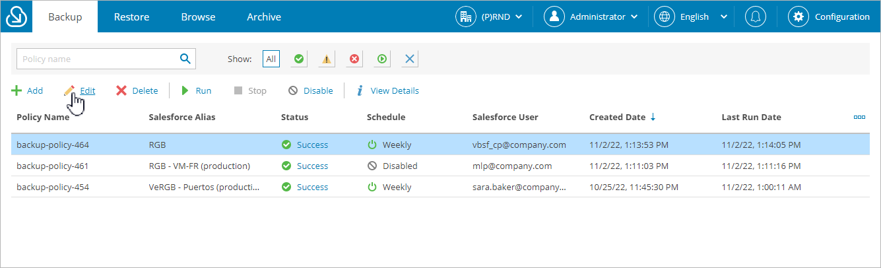Open the Administrator user menu

tap(591, 17)
